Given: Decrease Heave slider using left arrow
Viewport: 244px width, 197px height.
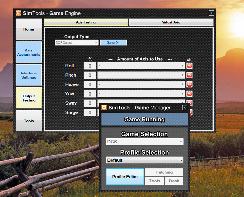Looking at the screenshot, I should (x=100, y=85).
